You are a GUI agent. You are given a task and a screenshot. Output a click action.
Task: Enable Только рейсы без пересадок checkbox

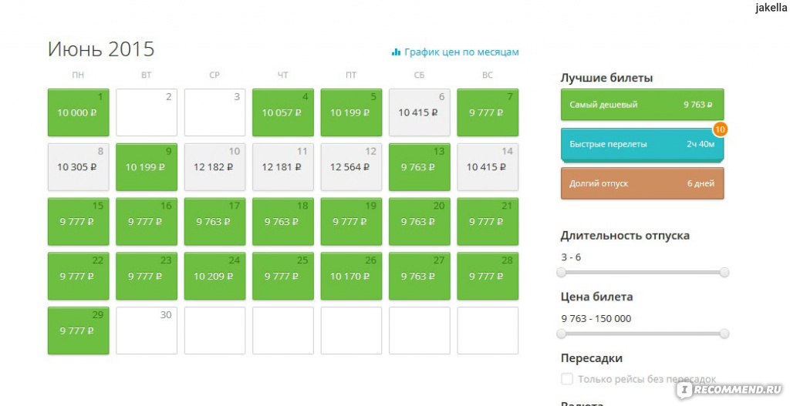pos(567,379)
